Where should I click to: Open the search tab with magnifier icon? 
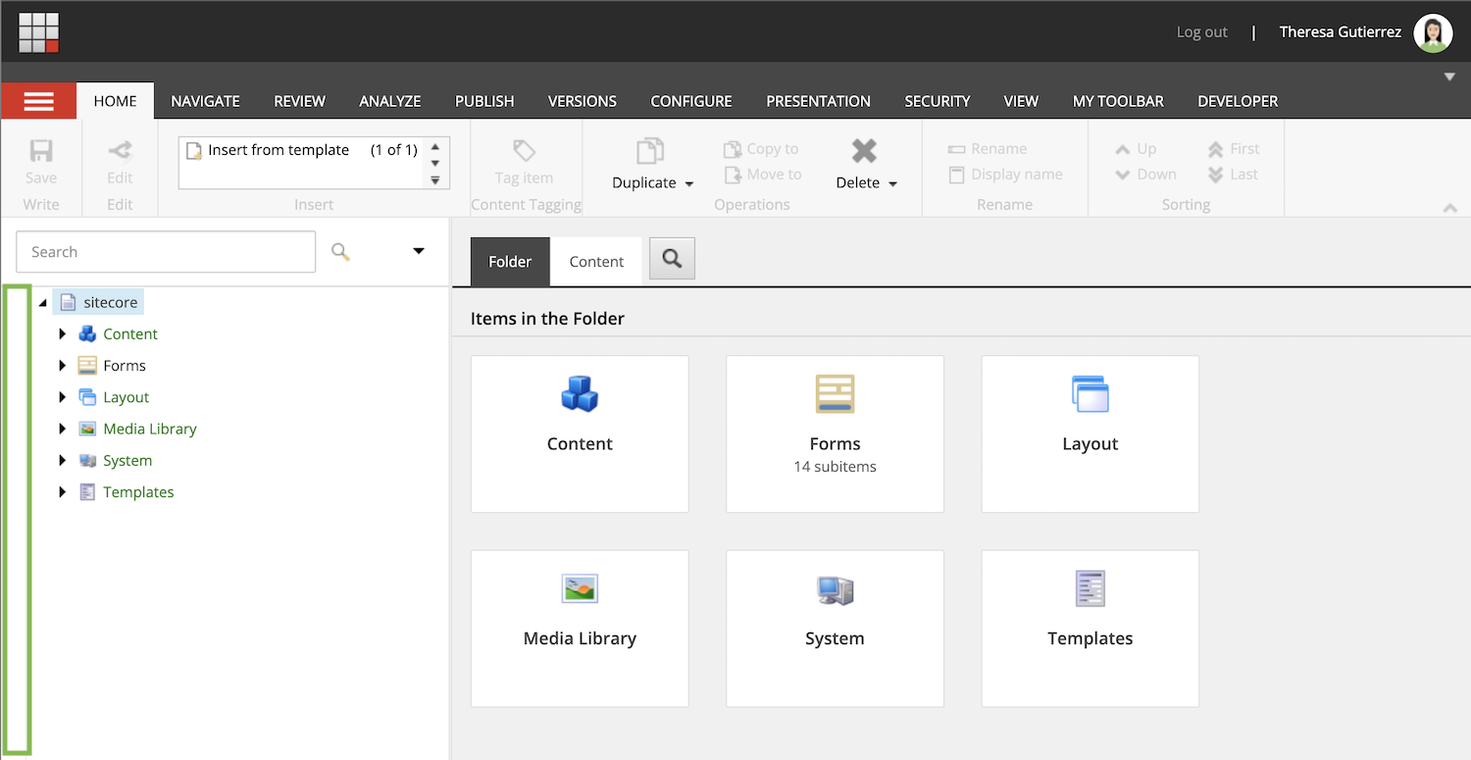pyautogui.click(x=672, y=258)
